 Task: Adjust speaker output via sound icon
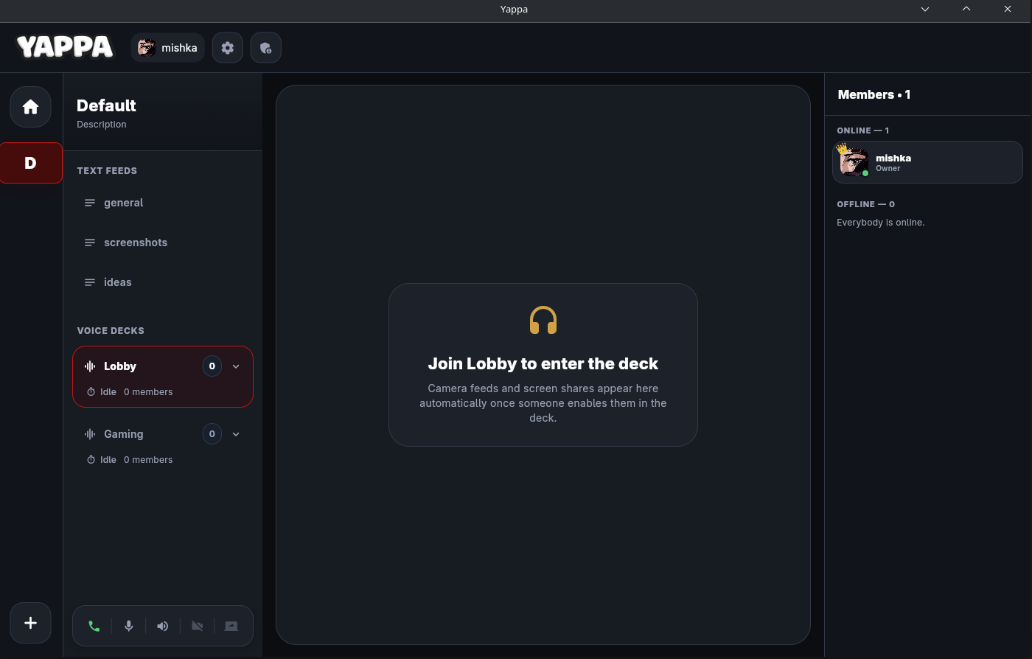pos(162,625)
